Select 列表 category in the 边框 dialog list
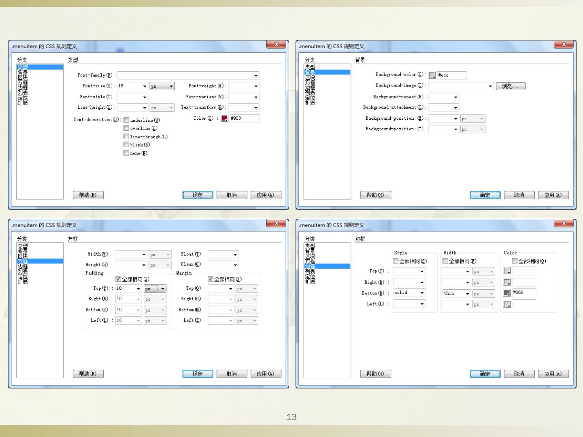 pos(310,272)
